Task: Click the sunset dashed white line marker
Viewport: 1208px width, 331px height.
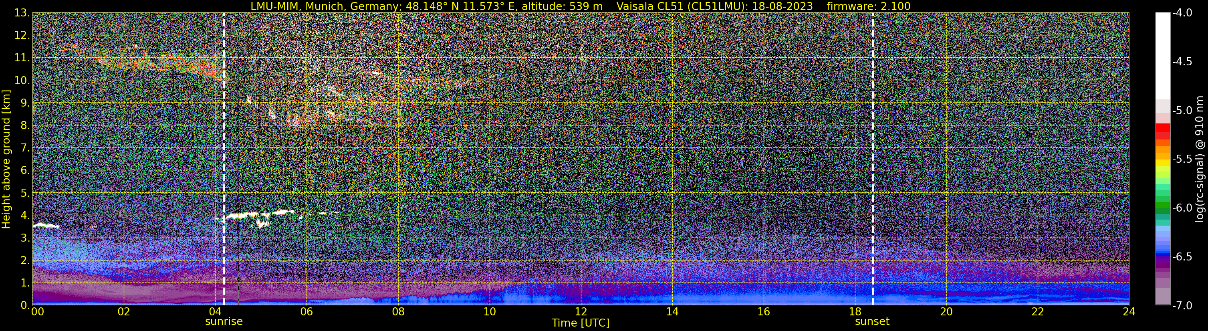Action: click(873, 159)
